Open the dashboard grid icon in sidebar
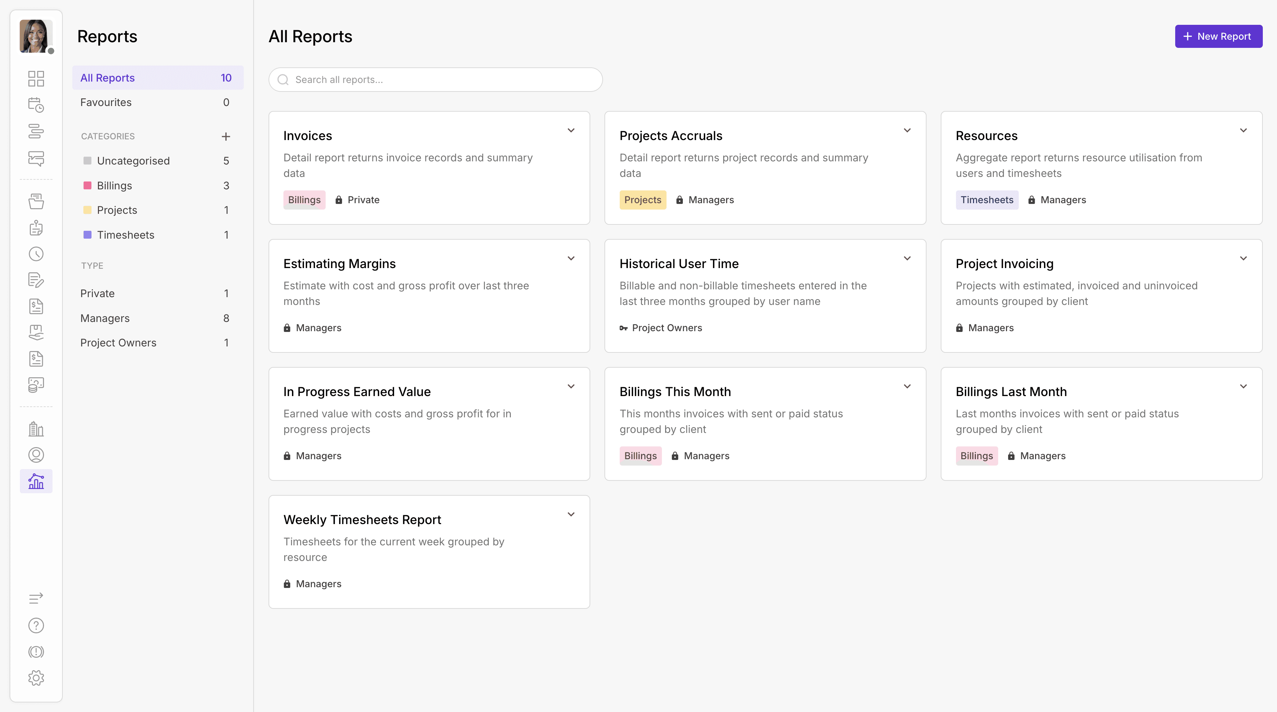 36,78
